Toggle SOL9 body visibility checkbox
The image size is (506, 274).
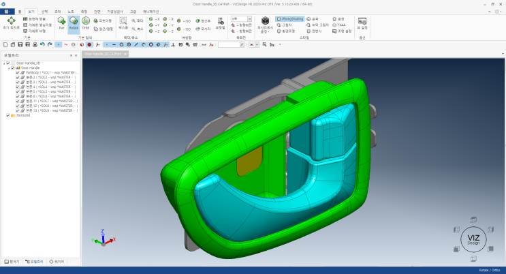click(x=18, y=110)
